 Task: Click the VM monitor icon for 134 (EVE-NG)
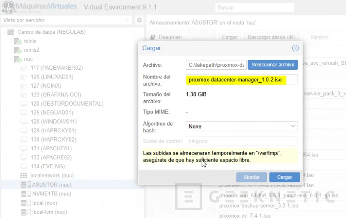(24, 166)
